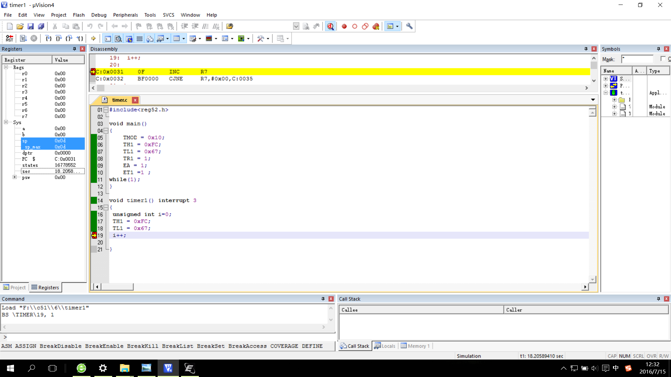
Task: Click the Disassembly horizontal scrollbar thumb
Action: tap(101, 88)
